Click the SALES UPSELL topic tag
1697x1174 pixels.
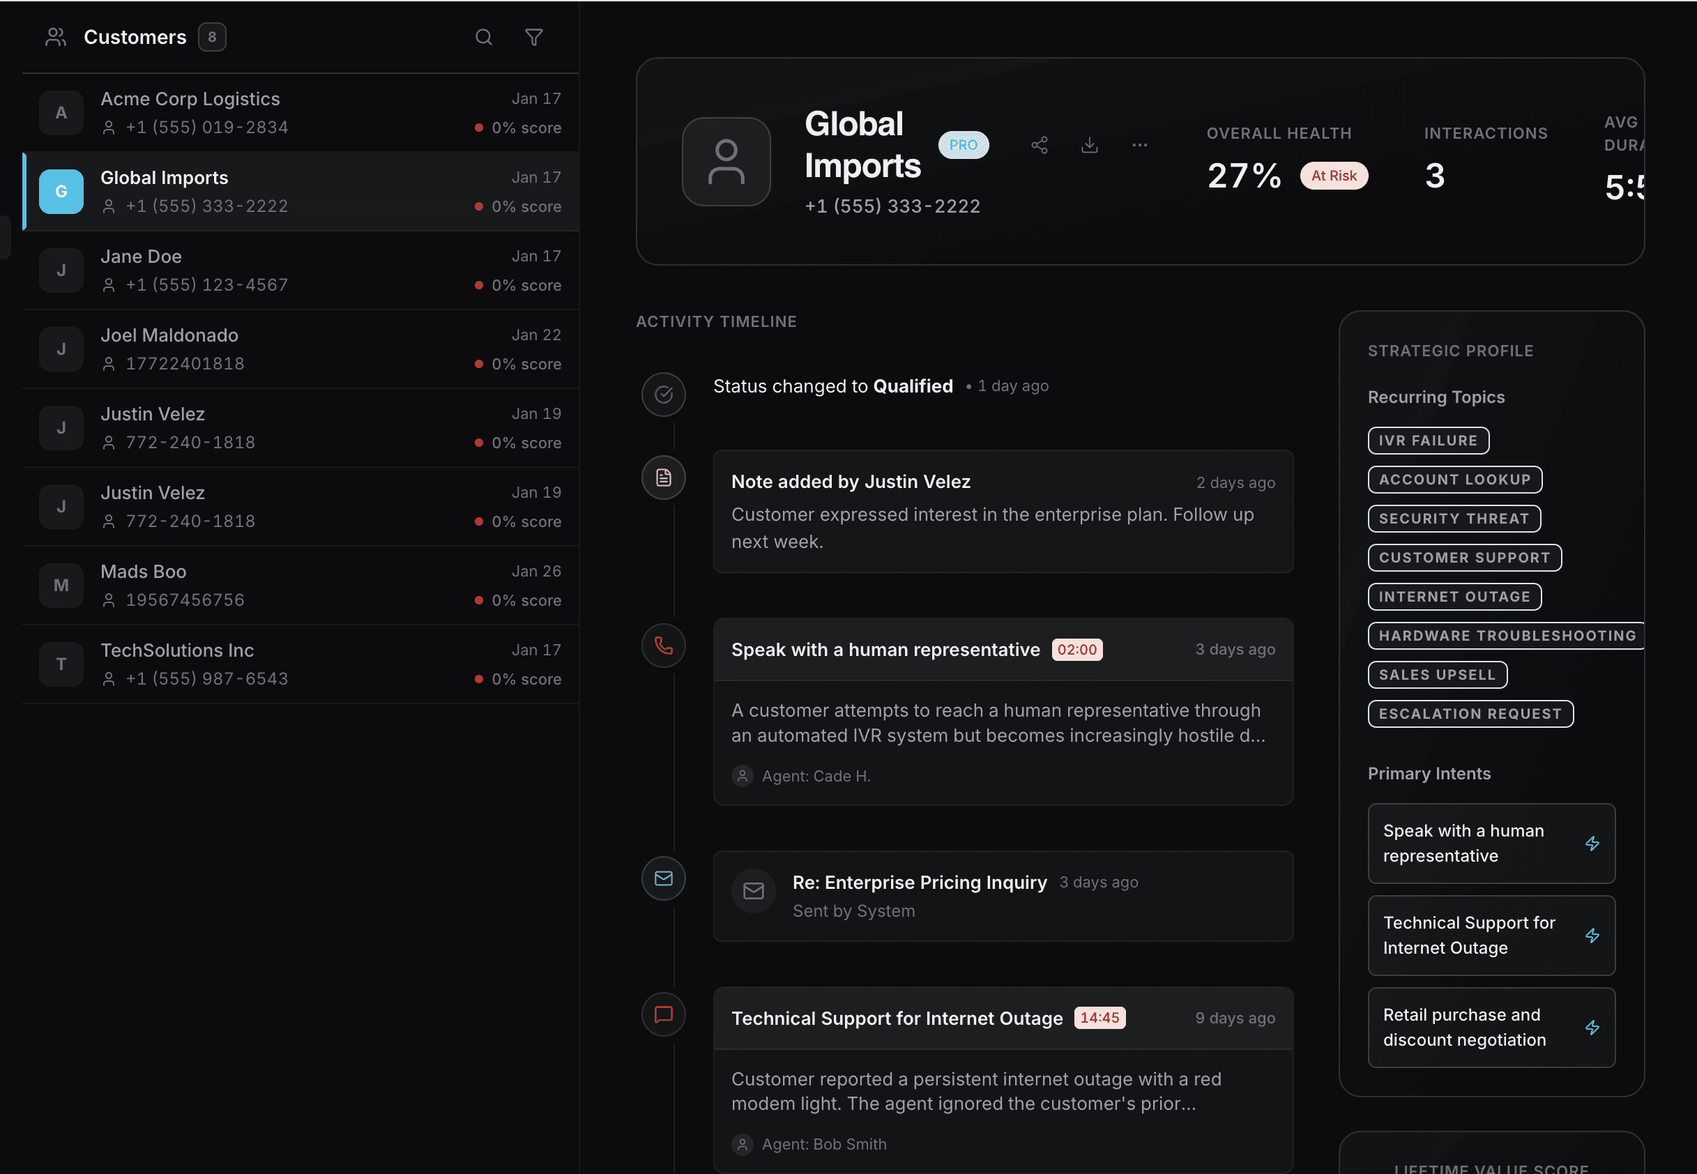coord(1437,675)
